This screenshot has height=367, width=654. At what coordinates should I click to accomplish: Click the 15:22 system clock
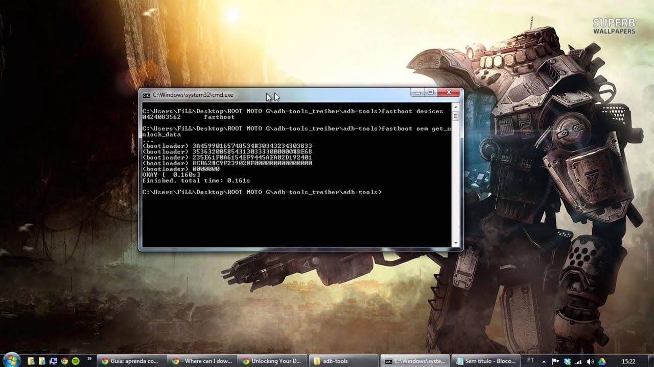628,361
